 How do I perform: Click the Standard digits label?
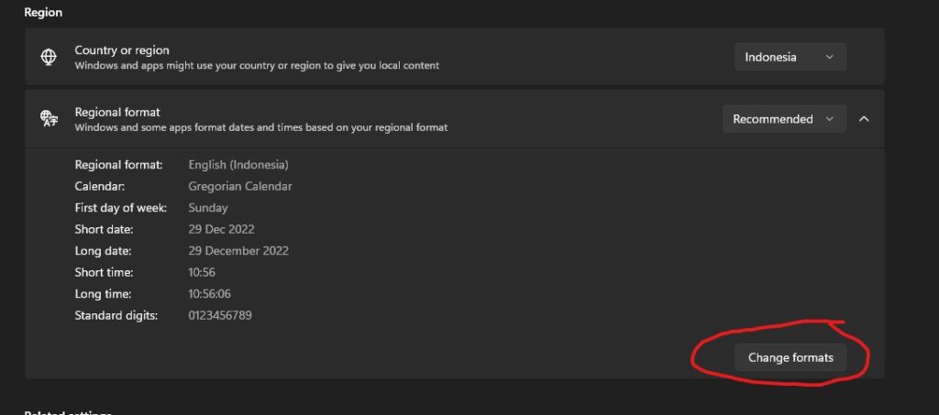(116, 315)
